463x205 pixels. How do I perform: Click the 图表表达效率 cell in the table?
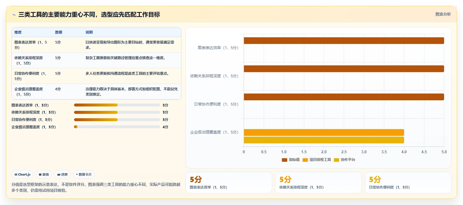[x=32, y=45]
